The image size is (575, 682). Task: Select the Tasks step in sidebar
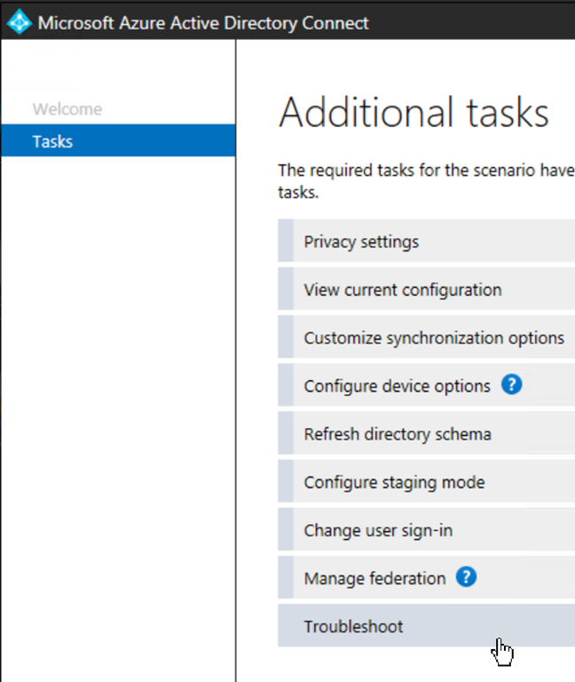(x=118, y=140)
